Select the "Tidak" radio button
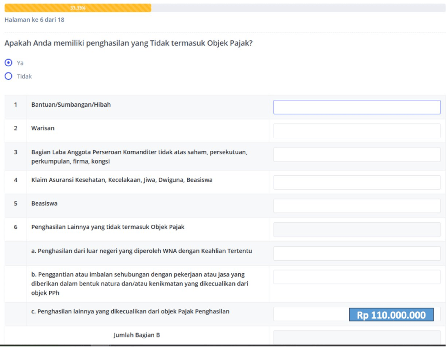 [8, 76]
